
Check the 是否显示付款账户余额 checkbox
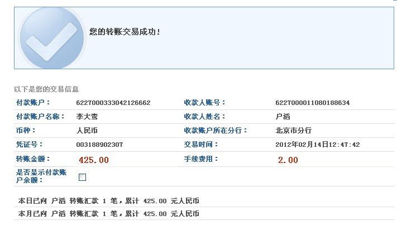[82, 177]
